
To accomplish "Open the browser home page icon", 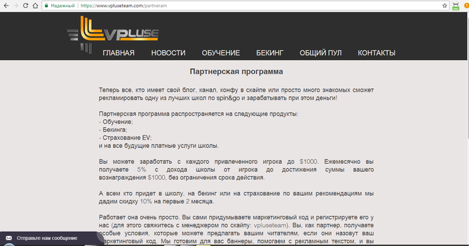I will click(36, 5).
